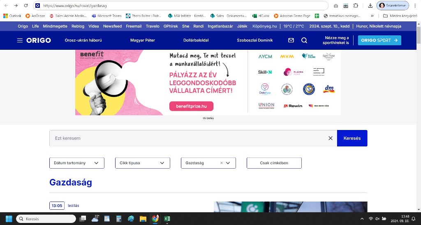Show hidden system tray icons
This screenshot has width=421, height=225.
[362, 219]
